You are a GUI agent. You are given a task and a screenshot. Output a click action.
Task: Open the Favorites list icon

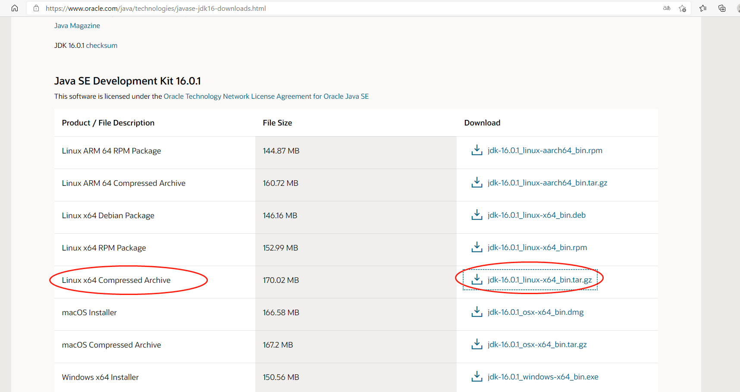[x=702, y=8]
